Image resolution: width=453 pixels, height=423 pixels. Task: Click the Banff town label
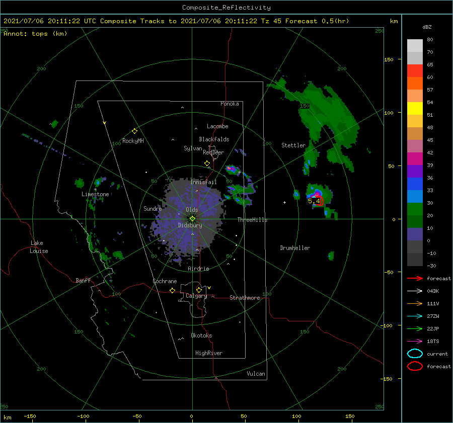[83, 280]
